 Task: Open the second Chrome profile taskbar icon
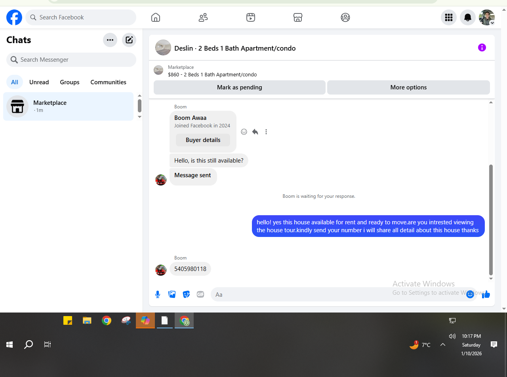pos(184,320)
